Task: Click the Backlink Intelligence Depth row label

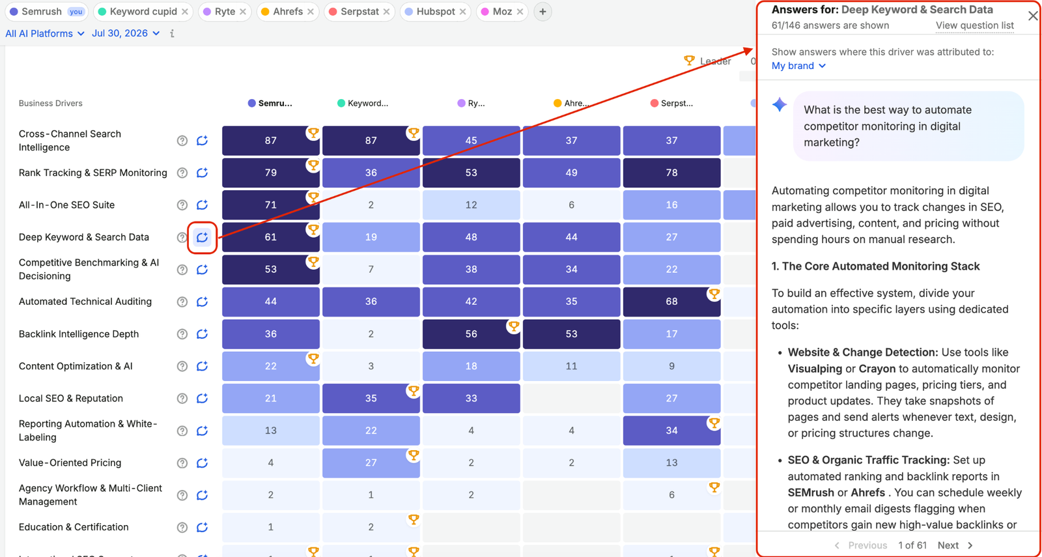Action: click(79, 334)
